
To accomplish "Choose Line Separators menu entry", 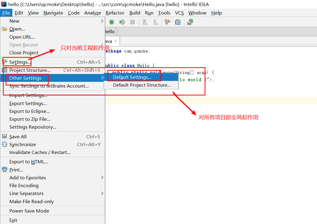I will click(x=53, y=194).
